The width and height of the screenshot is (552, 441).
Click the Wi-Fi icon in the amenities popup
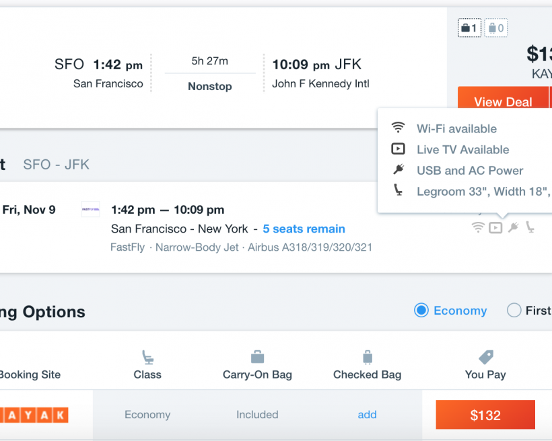click(399, 128)
